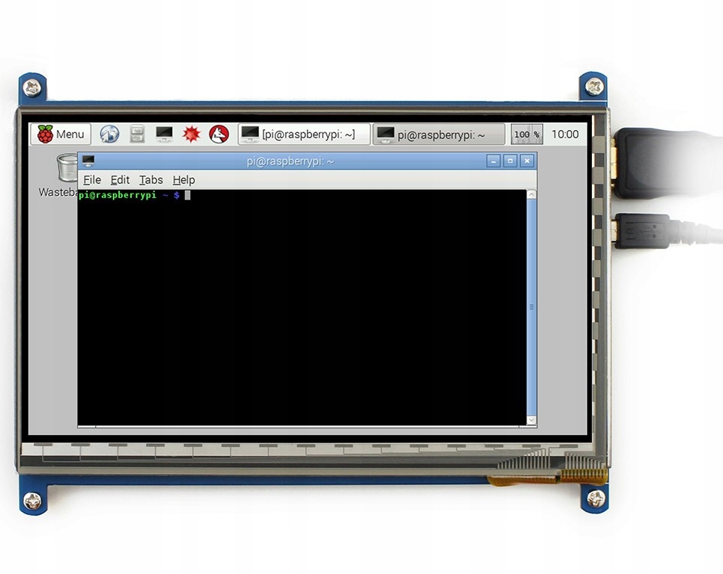Minimize the terminal window
Viewport: 723px width, 574px height.
[493, 161]
